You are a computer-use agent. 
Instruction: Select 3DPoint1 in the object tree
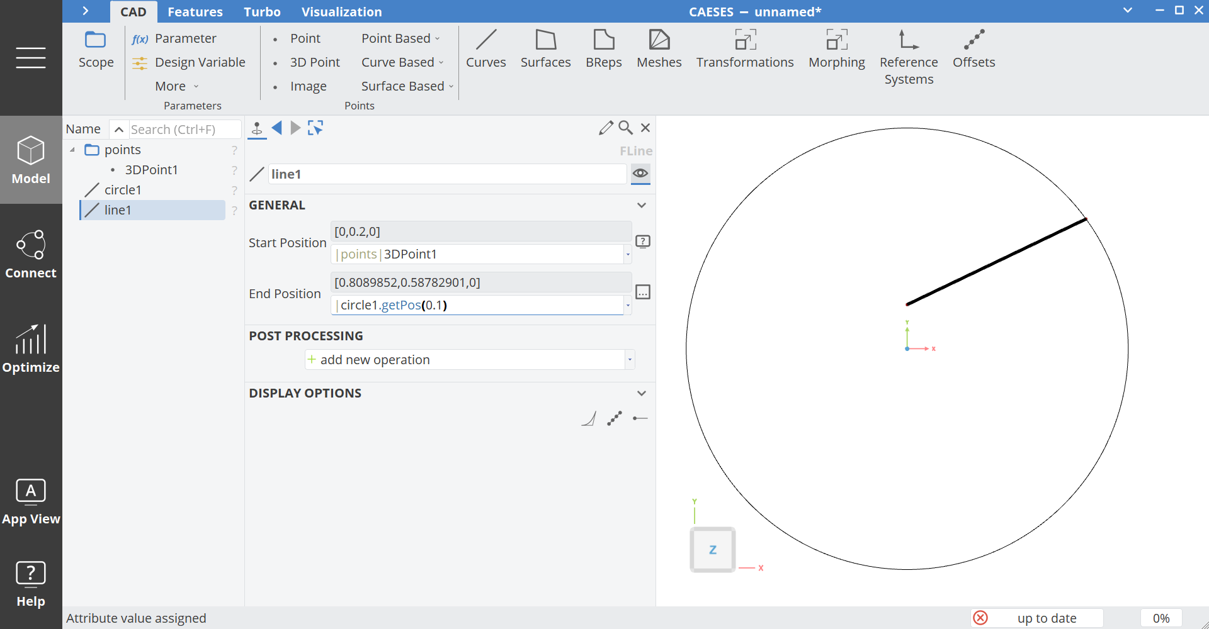coord(151,170)
